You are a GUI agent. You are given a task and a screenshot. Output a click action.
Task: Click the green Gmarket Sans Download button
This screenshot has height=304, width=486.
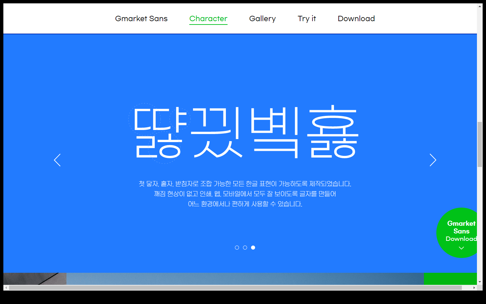(x=457, y=233)
